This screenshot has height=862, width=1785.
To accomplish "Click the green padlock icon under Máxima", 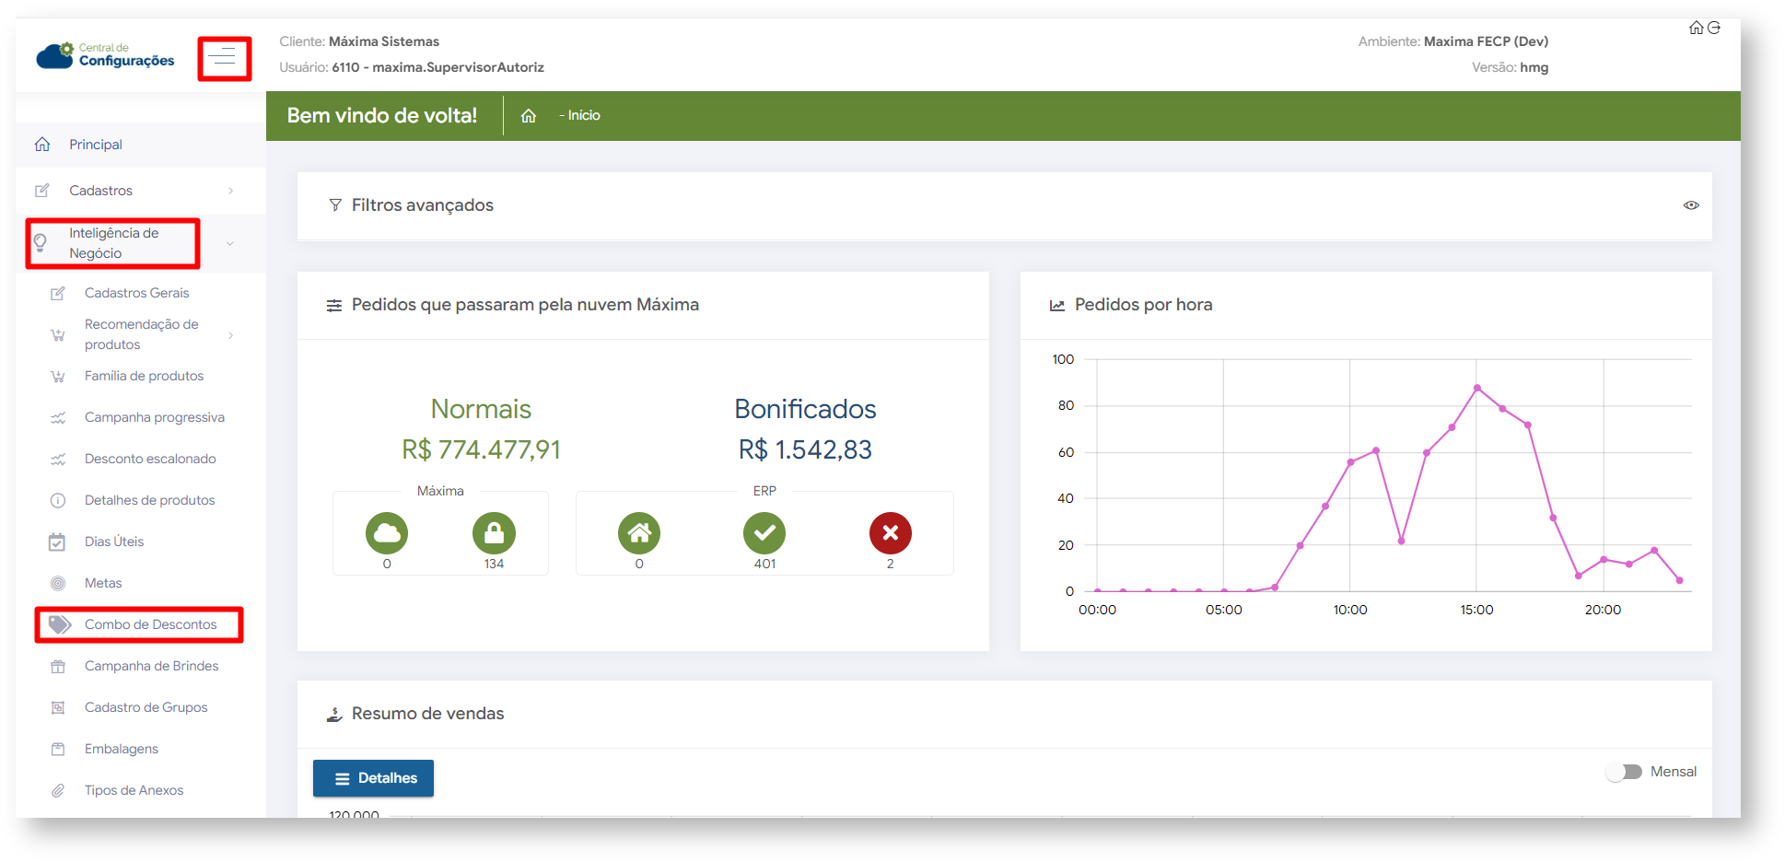I will [494, 533].
